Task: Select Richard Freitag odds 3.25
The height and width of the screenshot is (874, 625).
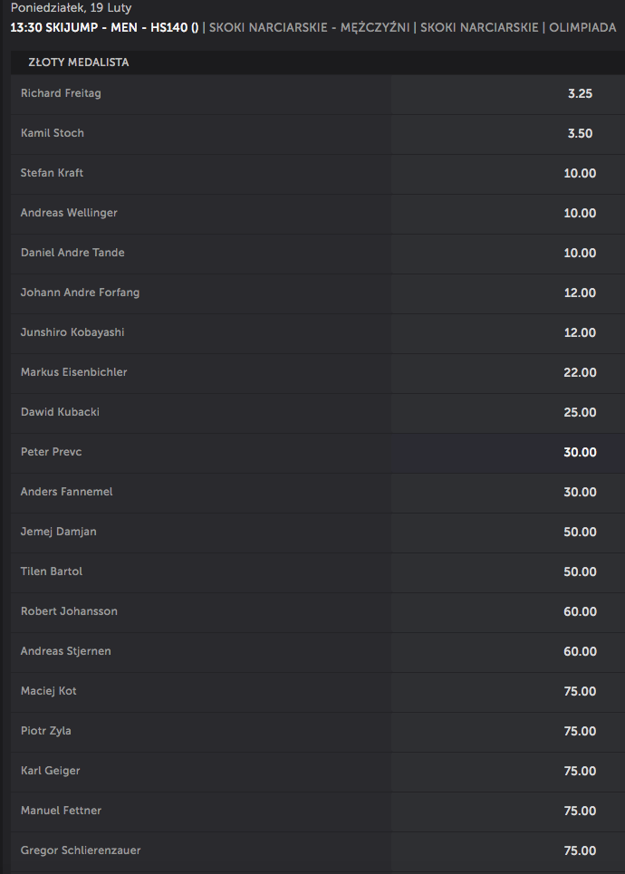Action: 508,93
